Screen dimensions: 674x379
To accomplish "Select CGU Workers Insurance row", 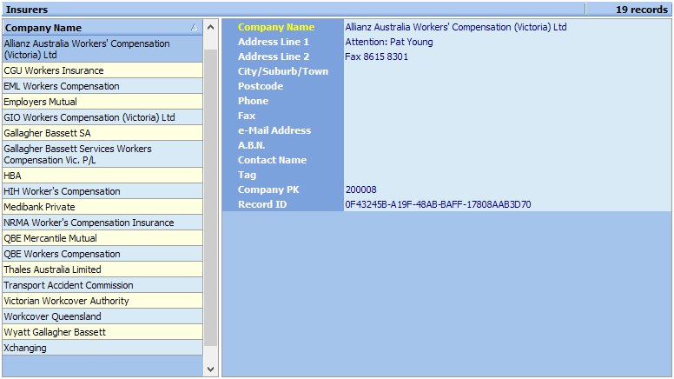I will click(102, 70).
